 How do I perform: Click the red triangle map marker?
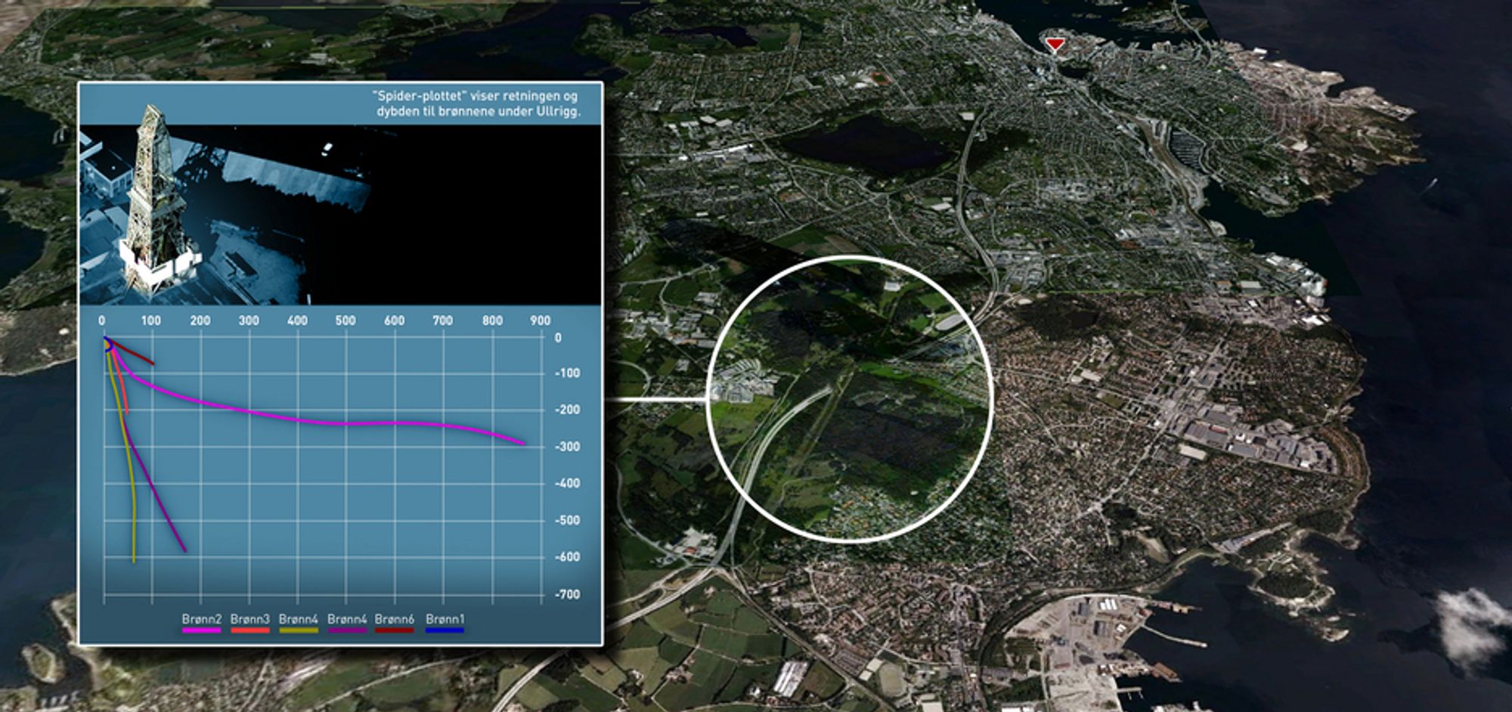(1054, 45)
